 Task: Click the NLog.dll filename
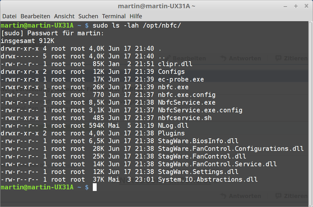[173, 125]
